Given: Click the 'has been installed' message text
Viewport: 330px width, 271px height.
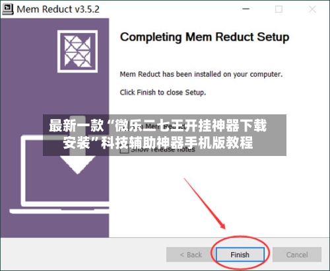Looking at the screenshot, I should click(x=201, y=74).
